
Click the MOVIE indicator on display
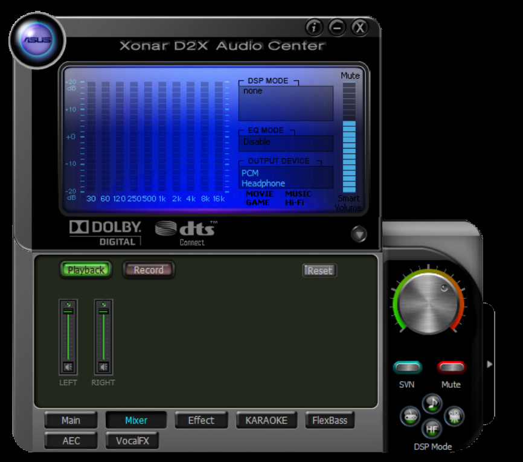click(259, 194)
